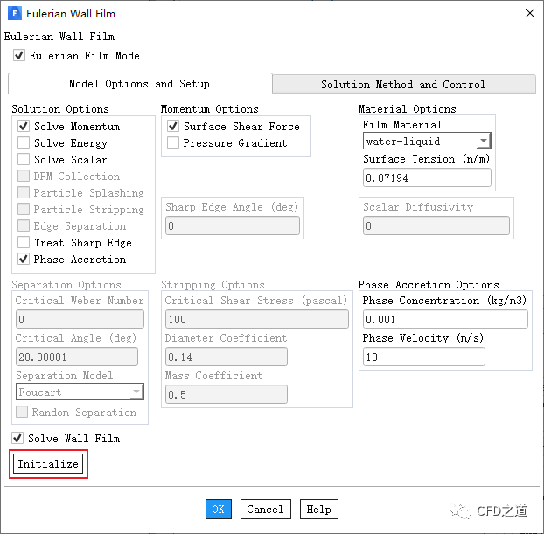
Task: Tick the DPM Collection checkbox
Action: tap(24, 177)
